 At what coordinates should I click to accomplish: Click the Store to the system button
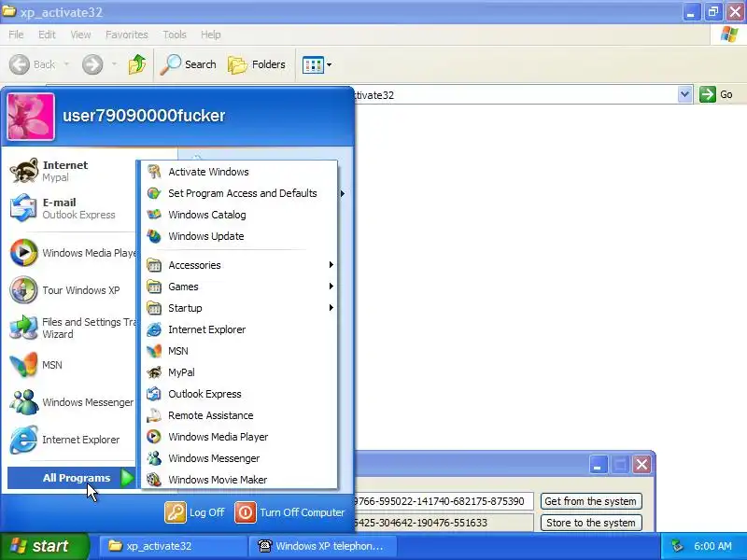pos(591,523)
